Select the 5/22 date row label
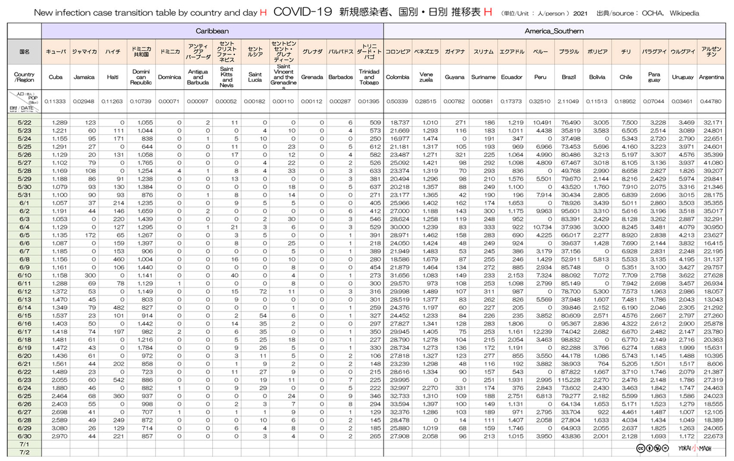 click(24, 123)
